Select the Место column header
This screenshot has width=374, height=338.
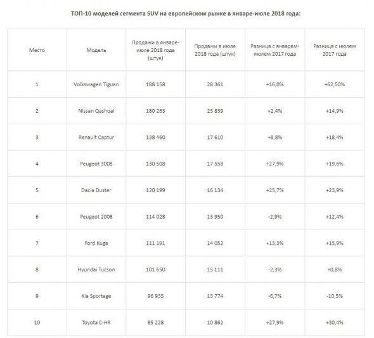(x=37, y=50)
